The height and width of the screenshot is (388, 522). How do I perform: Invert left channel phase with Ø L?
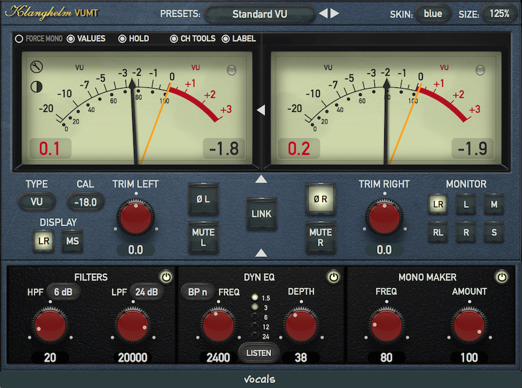point(203,199)
